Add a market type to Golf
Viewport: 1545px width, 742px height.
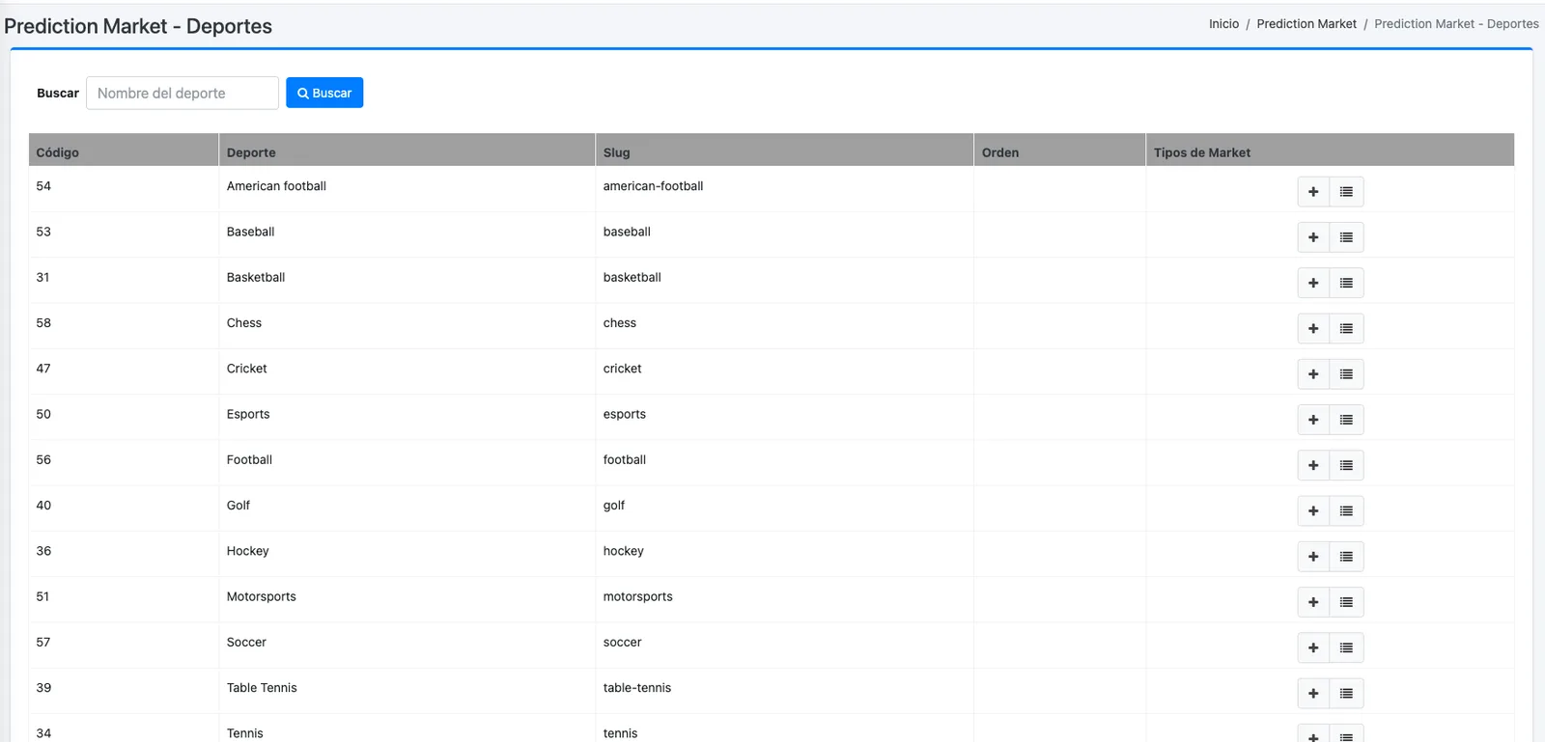pos(1313,511)
